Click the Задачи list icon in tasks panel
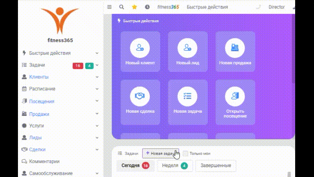This screenshot has width=314, height=177. click(x=120, y=153)
